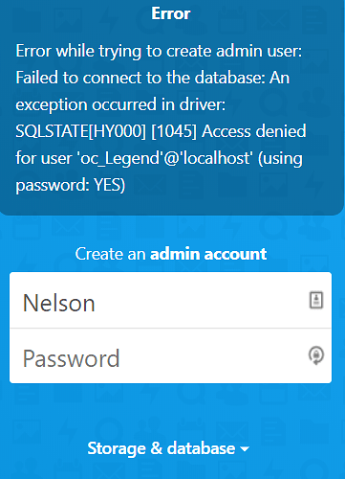Click 'Access denied' in the error message
The width and height of the screenshot is (345, 479).
click(x=254, y=131)
